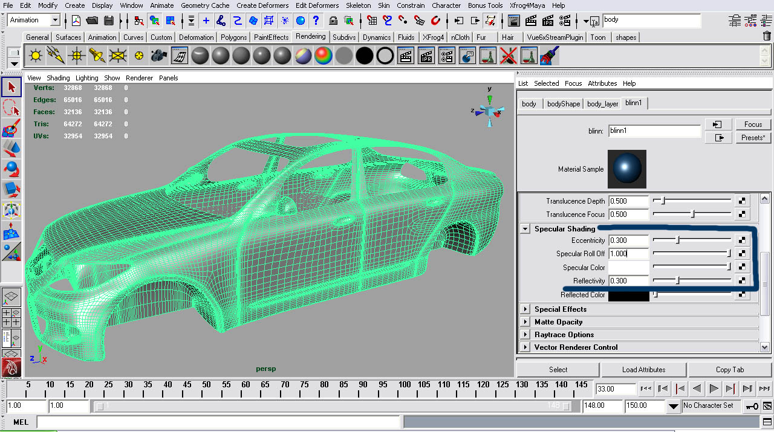Viewport: 774px width, 432px height.
Task: Click the lock selection padlock icon
Action: point(333,21)
